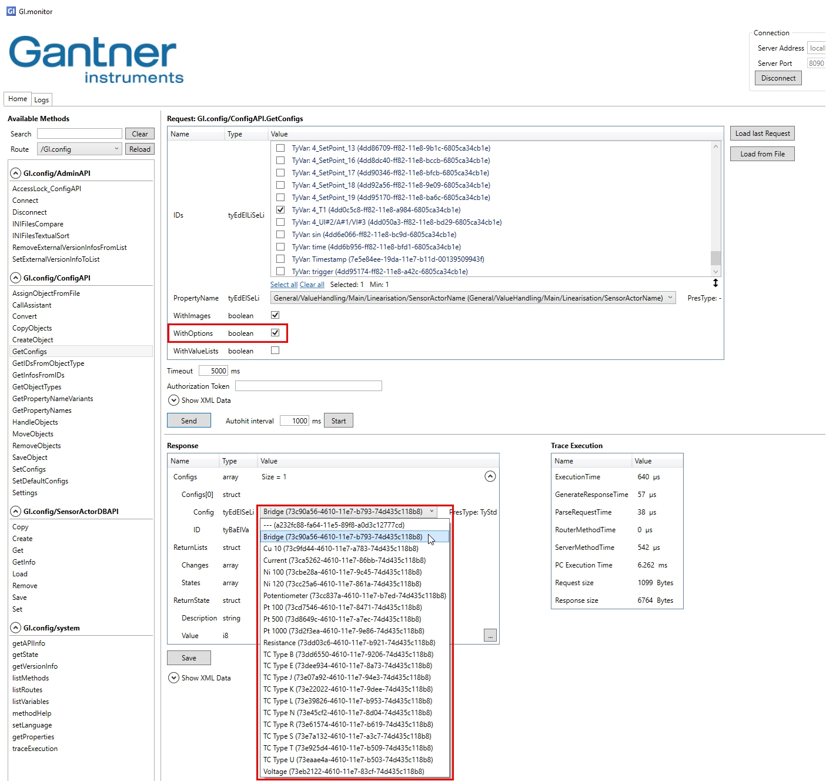Uncheck the WithOptions checkbox
Screen dimensions: 836x781
coord(275,333)
